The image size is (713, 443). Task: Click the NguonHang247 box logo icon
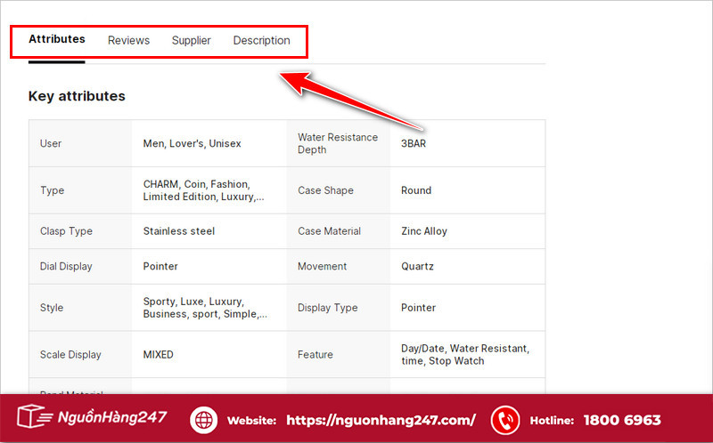(33, 418)
